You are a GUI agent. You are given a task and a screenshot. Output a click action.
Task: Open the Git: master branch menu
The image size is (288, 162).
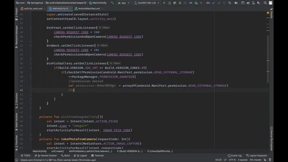pyautogui.click(x=256, y=160)
